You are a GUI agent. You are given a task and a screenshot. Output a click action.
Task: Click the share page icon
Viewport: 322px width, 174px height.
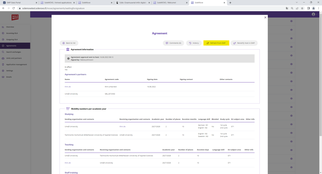point(297,8)
